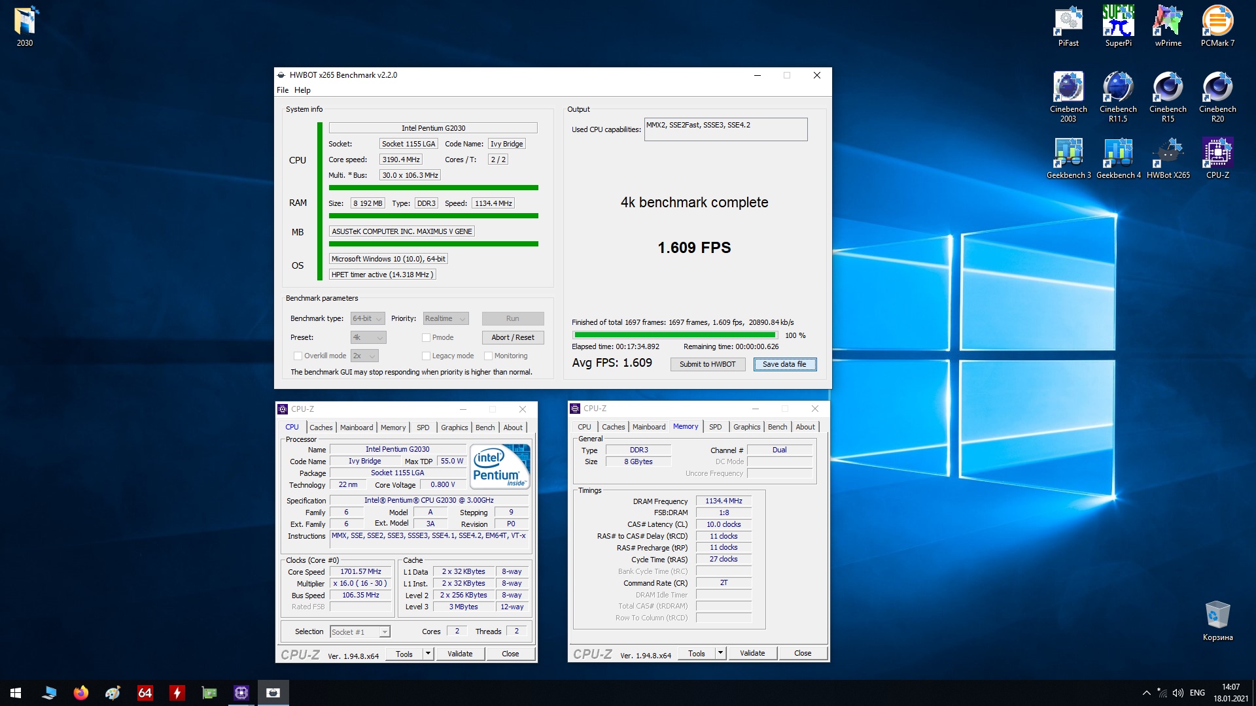The height and width of the screenshot is (706, 1256).
Task: Open the AIDA64 taskbar icon
Action: [x=145, y=693]
